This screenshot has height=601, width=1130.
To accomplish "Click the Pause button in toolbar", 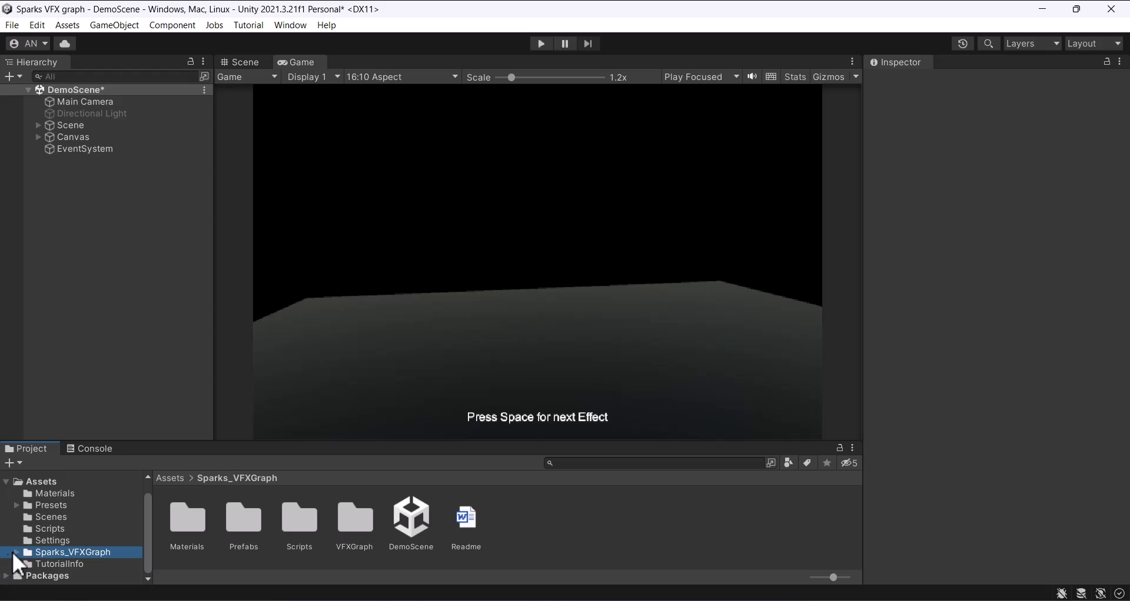I will click(x=565, y=44).
